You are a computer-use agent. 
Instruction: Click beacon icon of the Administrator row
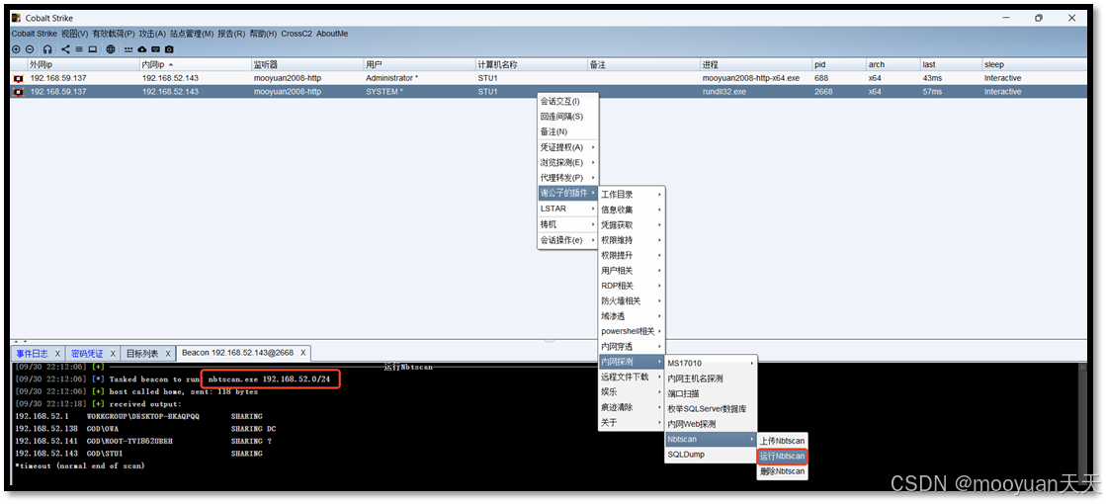coord(18,78)
